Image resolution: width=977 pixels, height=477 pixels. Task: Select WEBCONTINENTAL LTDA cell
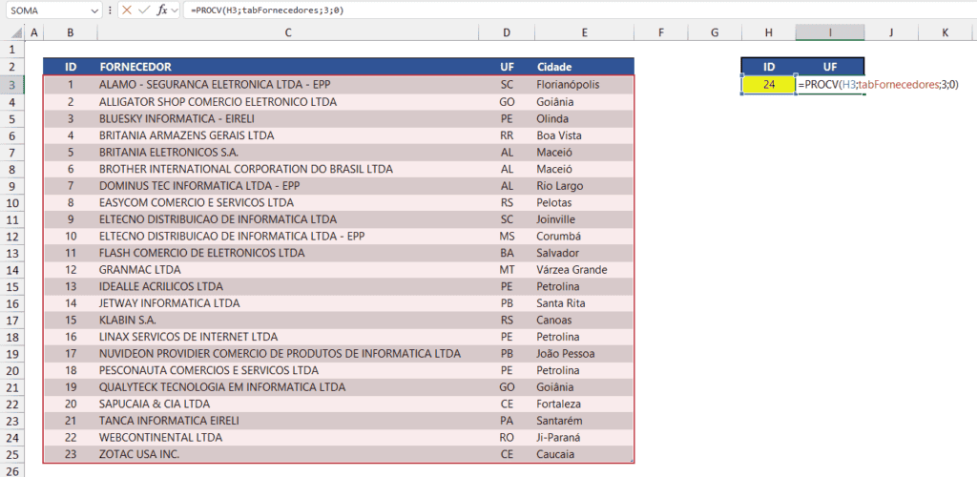[288, 438]
